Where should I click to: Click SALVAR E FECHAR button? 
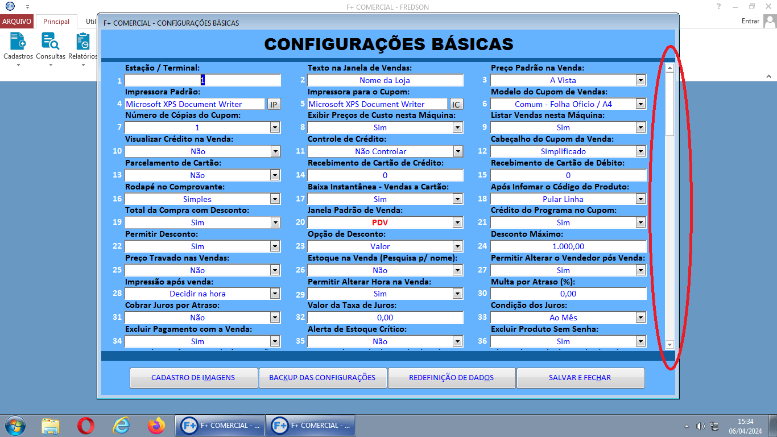pyautogui.click(x=580, y=378)
